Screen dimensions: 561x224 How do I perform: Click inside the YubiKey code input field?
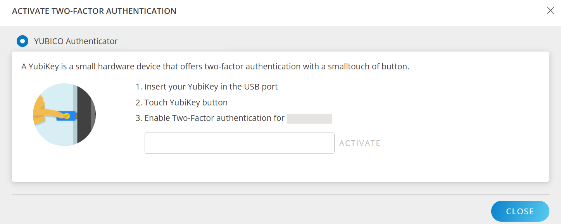coord(239,143)
